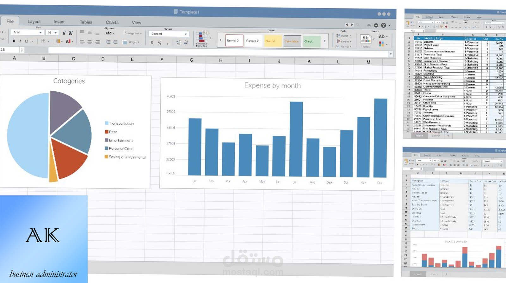The image size is (506, 283).
Task: Decrease font size with the smaller A icon
Action: [x=64, y=33]
